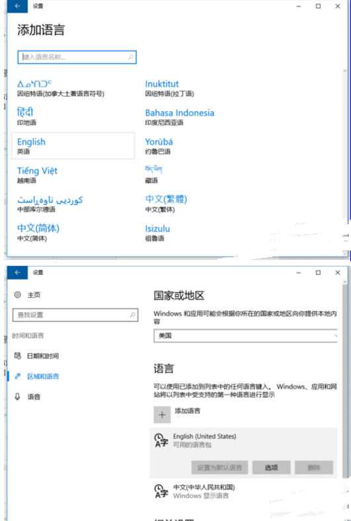Maximize the Add Language window
The image size is (351, 521).
tap(318, 6)
